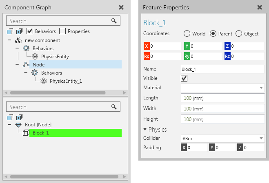Open the Collider dropdown showing #Box
The height and width of the screenshot is (183, 269).
point(223,138)
